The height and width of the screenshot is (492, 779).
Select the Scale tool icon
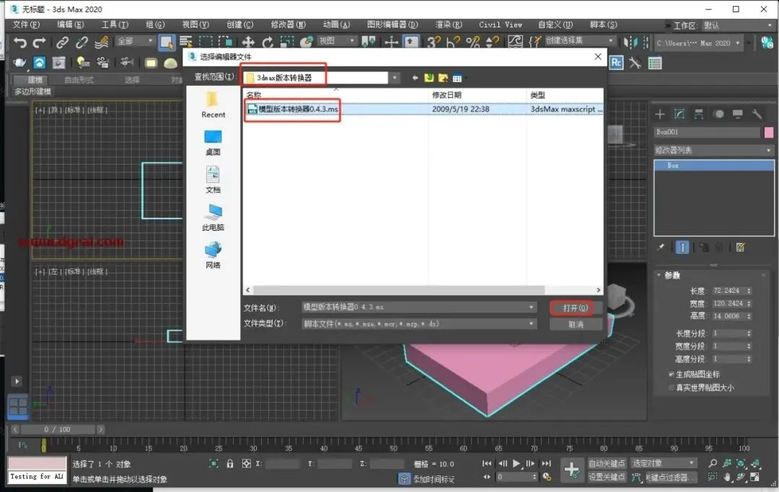point(287,43)
